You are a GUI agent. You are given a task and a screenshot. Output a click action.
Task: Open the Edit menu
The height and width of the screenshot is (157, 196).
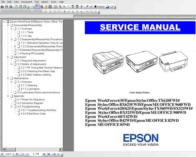9,2
